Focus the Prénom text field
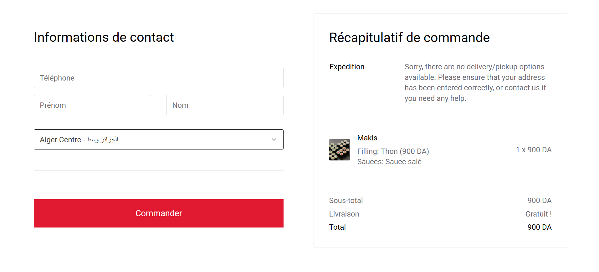 (92, 105)
